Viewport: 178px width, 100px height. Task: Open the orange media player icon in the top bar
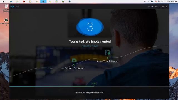[x=30, y=1]
